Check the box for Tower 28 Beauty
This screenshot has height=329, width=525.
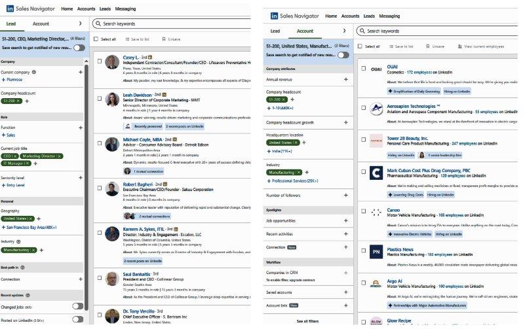[364, 139]
